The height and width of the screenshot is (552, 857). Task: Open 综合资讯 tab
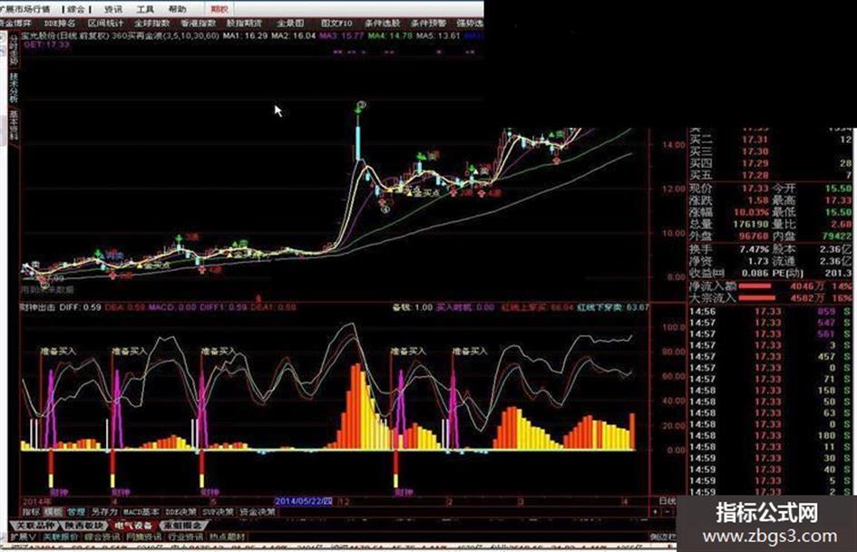pyautogui.click(x=102, y=537)
